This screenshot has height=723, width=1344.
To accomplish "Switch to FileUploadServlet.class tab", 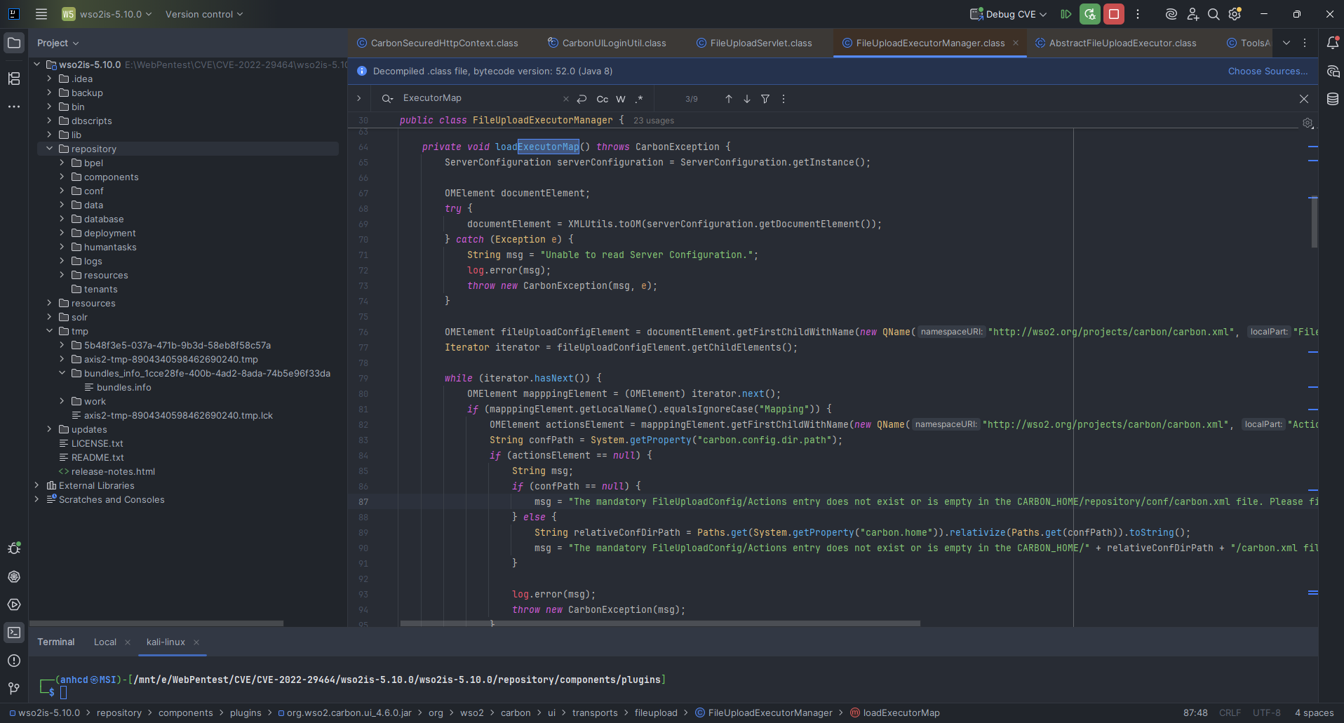I will tap(760, 43).
